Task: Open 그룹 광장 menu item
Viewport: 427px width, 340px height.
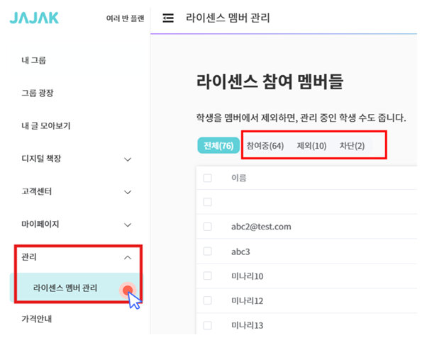Action: pyautogui.click(x=38, y=93)
